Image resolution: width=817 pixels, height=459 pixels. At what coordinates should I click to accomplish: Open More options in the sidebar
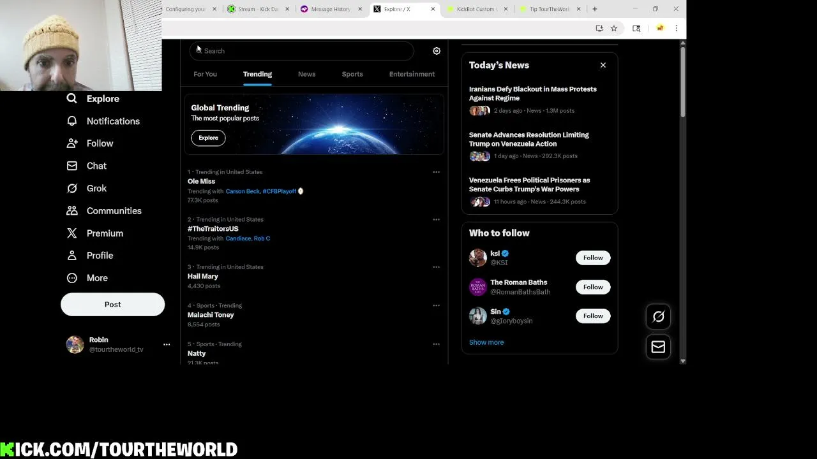click(87, 278)
